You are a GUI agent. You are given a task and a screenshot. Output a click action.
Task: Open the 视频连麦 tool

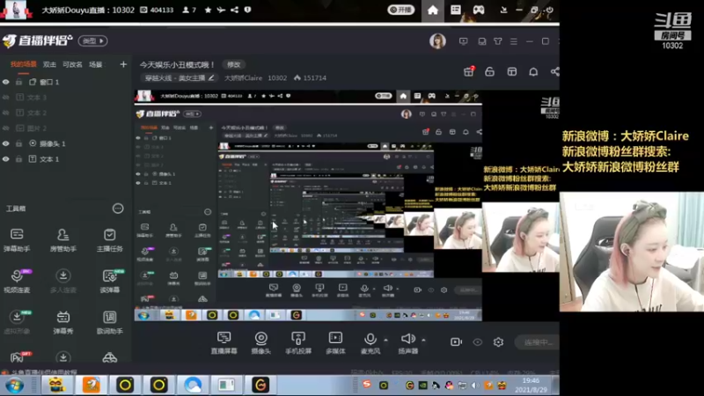tap(17, 281)
